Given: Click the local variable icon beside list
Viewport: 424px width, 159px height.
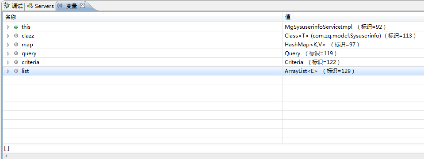Looking at the screenshot, I should click(16, 71).
